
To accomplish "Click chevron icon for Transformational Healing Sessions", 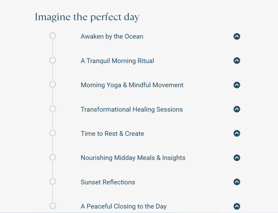I will pos(237,109).
